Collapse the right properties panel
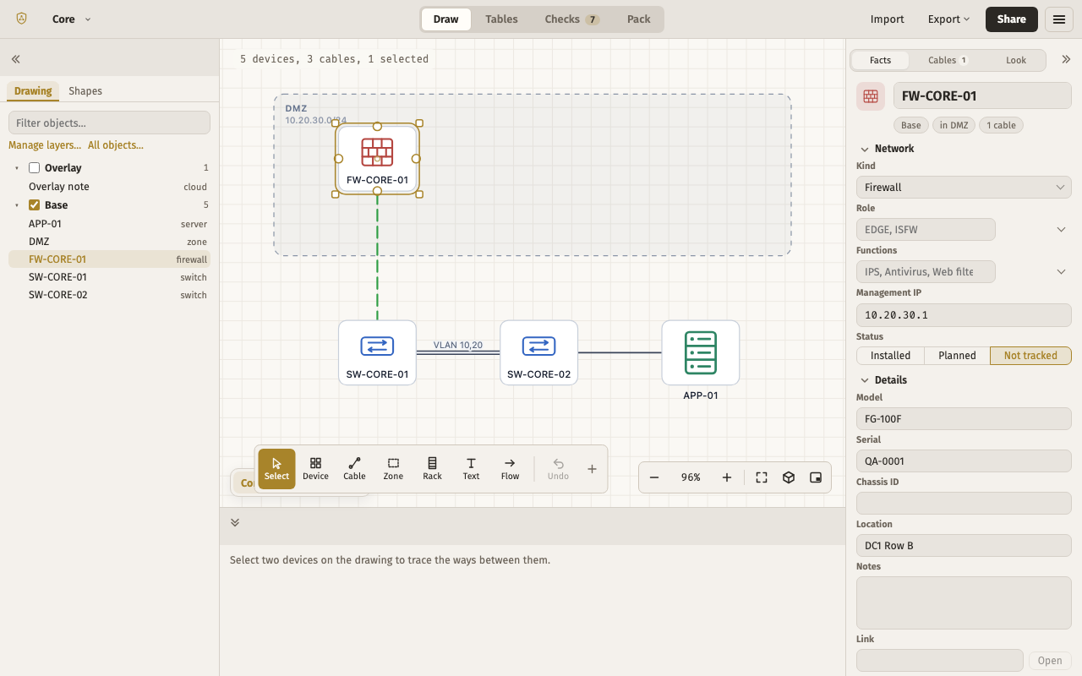This screenshot has width=1082, height=676. pos(1066,60)
